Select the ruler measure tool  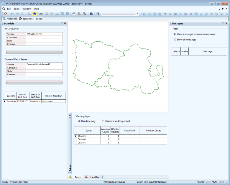point(41,14)
